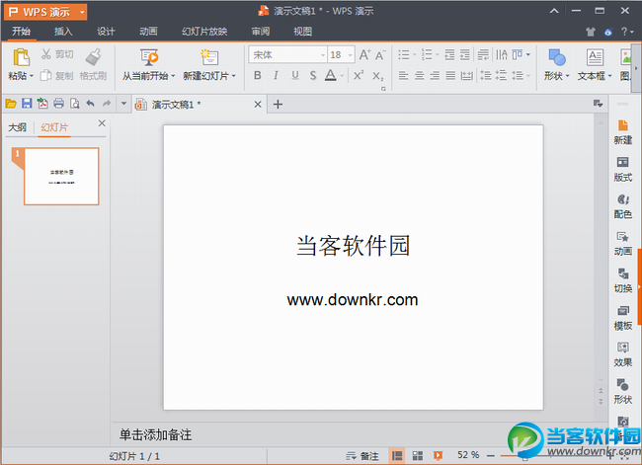Switch to slide sorter view in status bar
Image resolution: width=642 pixels, height=465 pixels.
pyautogui.click(x=417, y=455)
